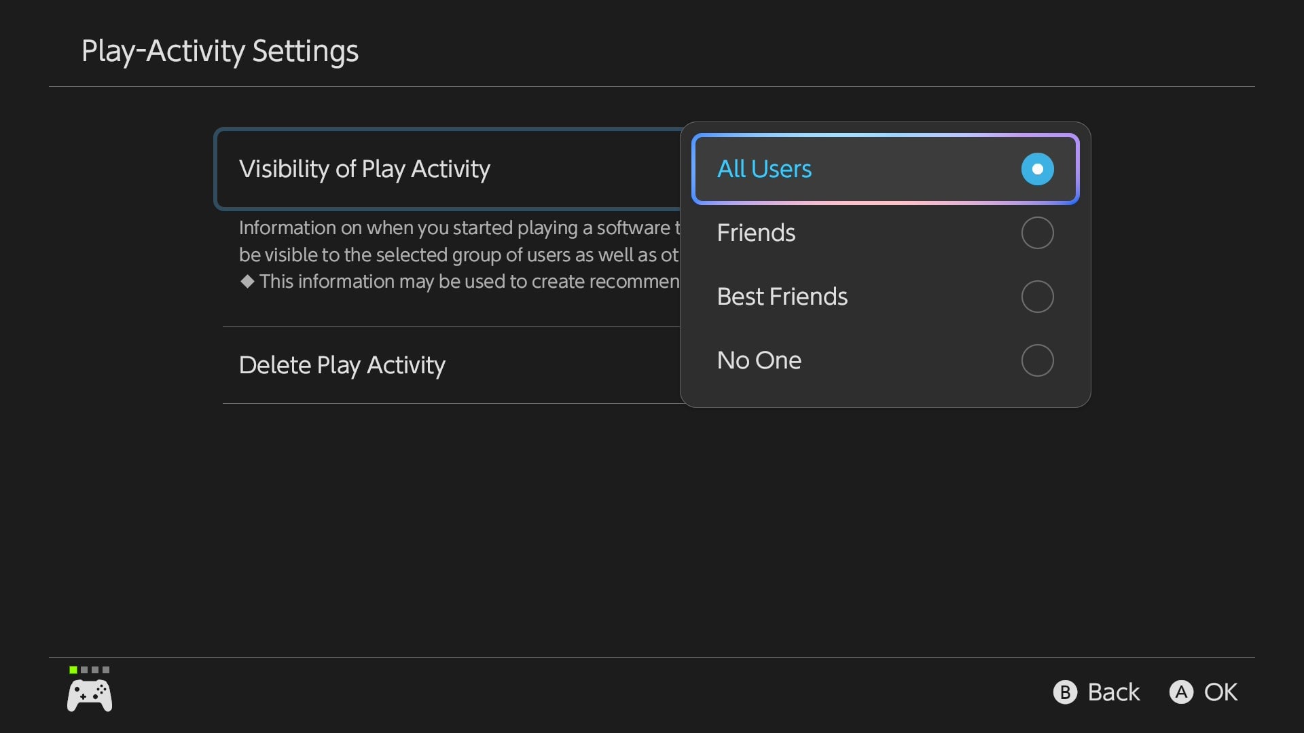Click the filled radio indicator for All Users
This screenshot has height=733, width=1304.
tap(1036, 169)
